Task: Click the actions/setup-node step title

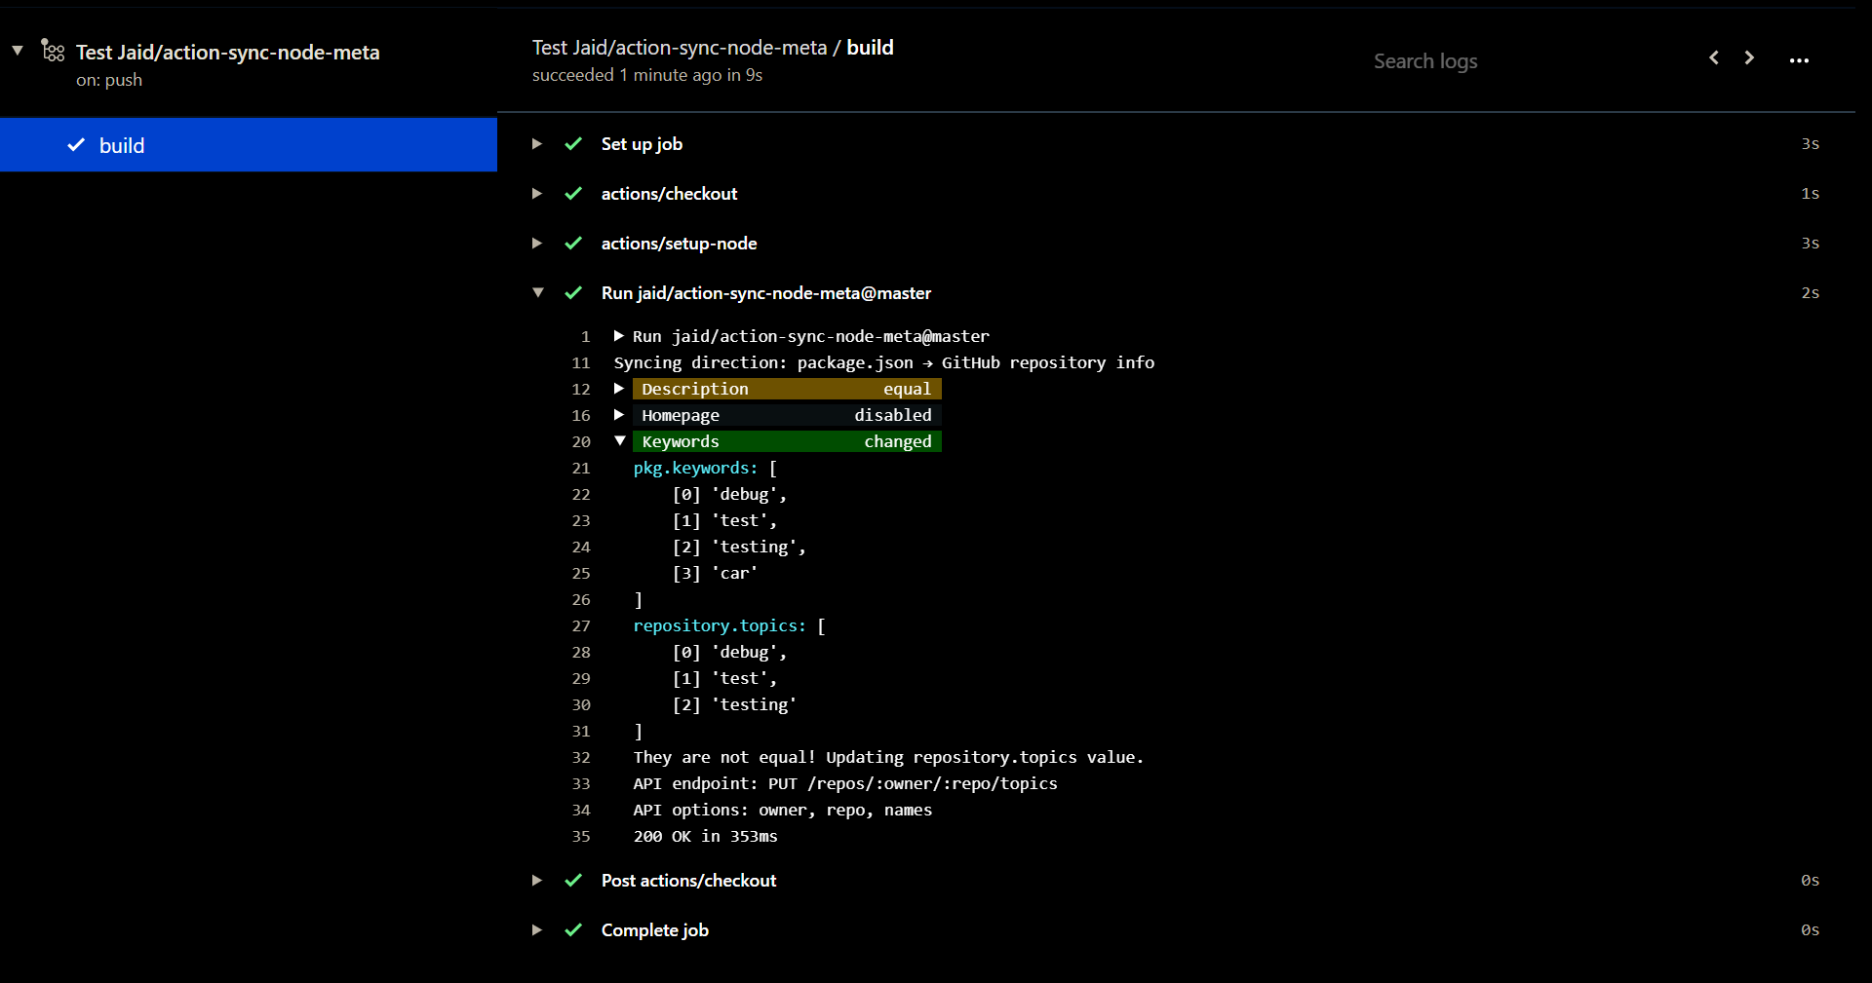Action: coord(679,244)
